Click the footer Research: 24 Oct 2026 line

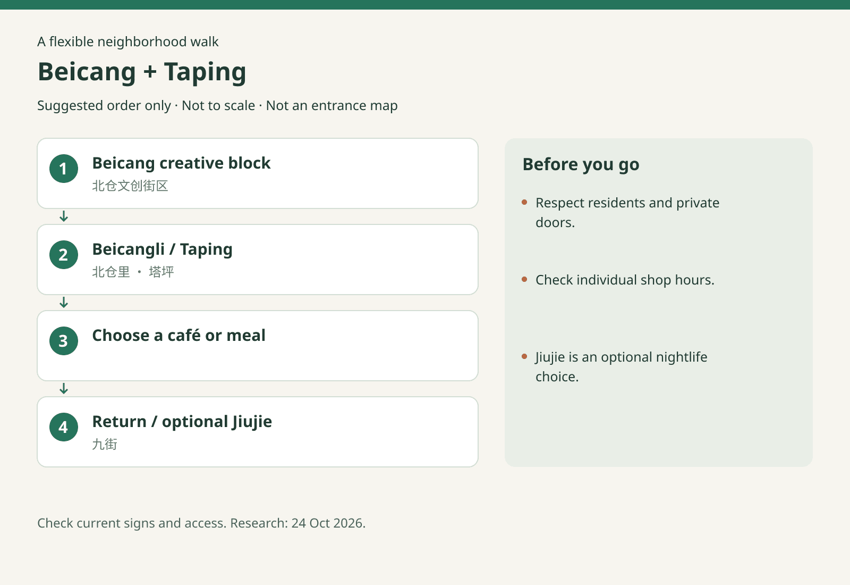201,523
